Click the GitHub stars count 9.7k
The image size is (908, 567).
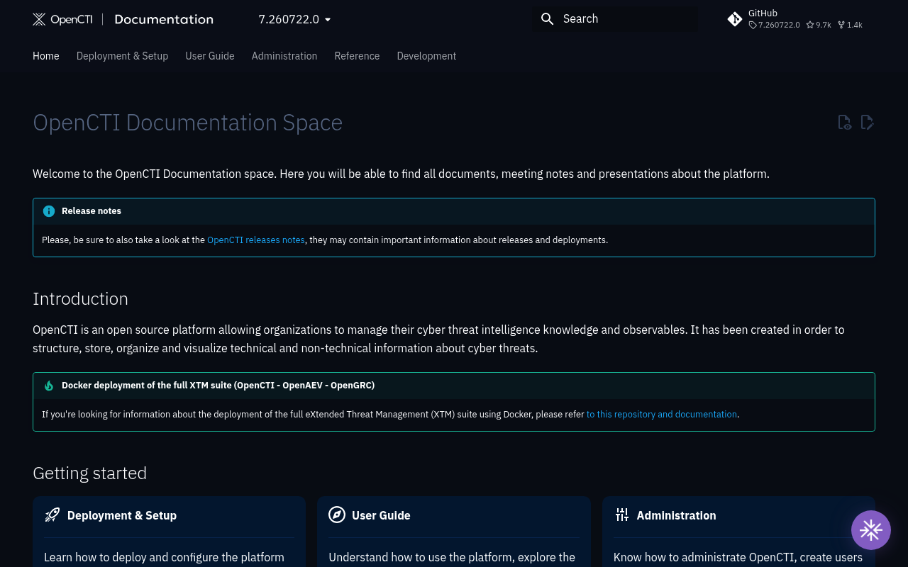click(819, 25)
